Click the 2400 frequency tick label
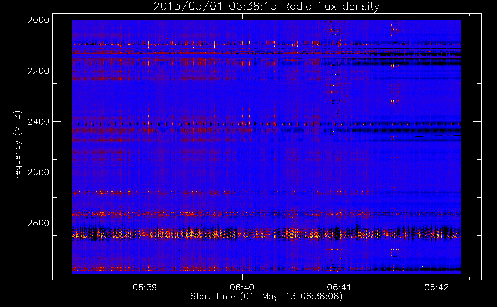This screenshot has height=307, width=497. click(38, 122)
